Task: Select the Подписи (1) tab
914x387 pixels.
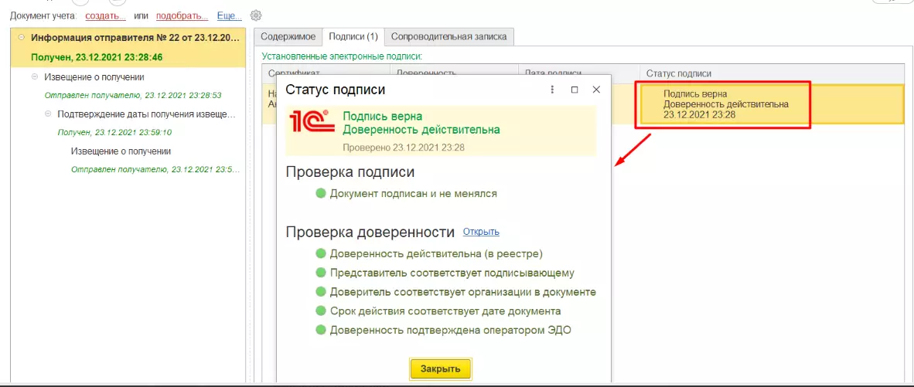Action: tap(353, 36)
